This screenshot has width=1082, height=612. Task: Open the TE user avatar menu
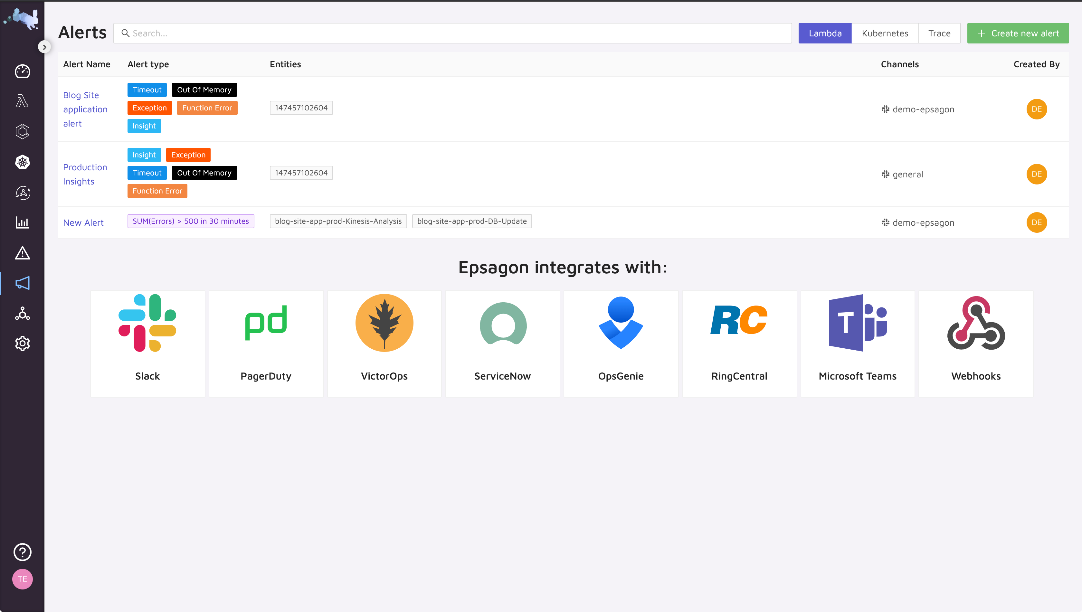(22, 579)
